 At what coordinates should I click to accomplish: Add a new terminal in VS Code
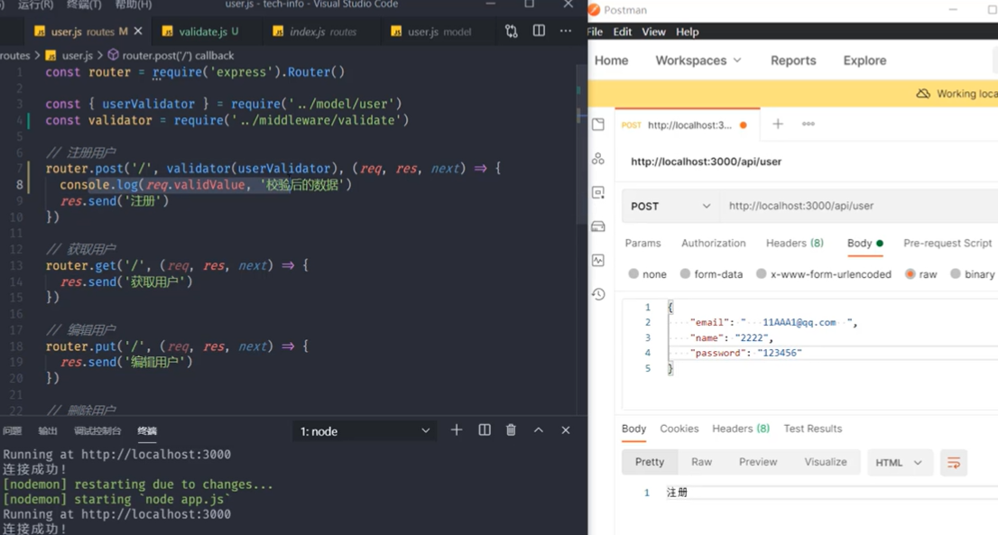tap(457, 430)
